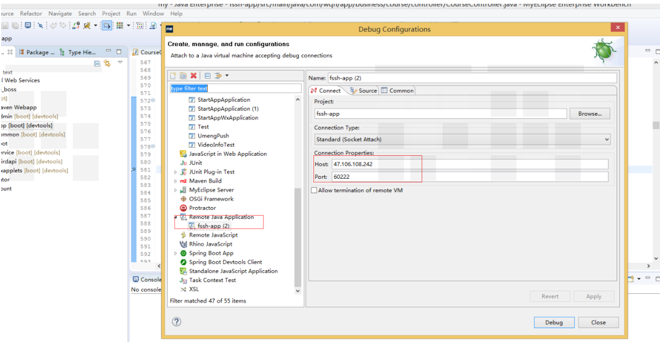660x342 pixels.
Task: Click the Browse... button
Action: pyautogui.click(x=590, y=113)
